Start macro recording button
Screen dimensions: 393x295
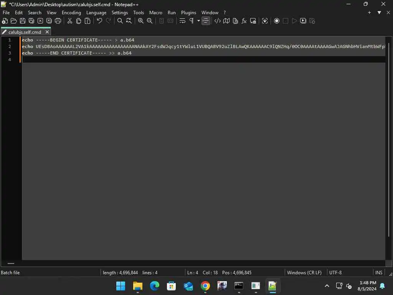276,21
